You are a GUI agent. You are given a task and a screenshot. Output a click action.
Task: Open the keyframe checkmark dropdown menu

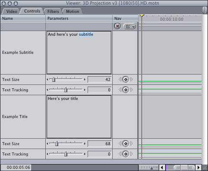(129, 26)
